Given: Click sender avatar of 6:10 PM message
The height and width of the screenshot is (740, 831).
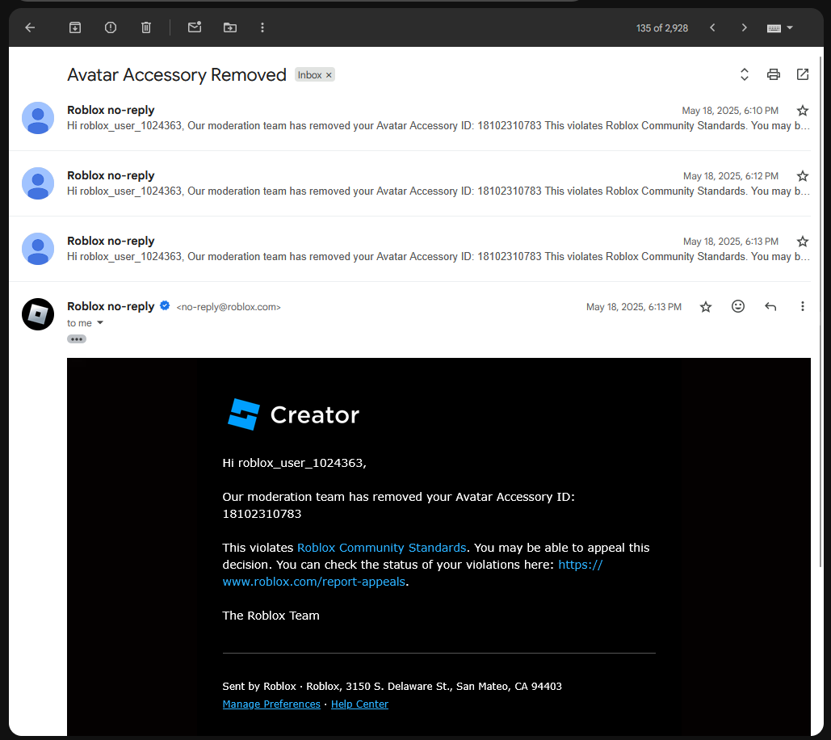Looking at the screenshot, I should [38, 118].
